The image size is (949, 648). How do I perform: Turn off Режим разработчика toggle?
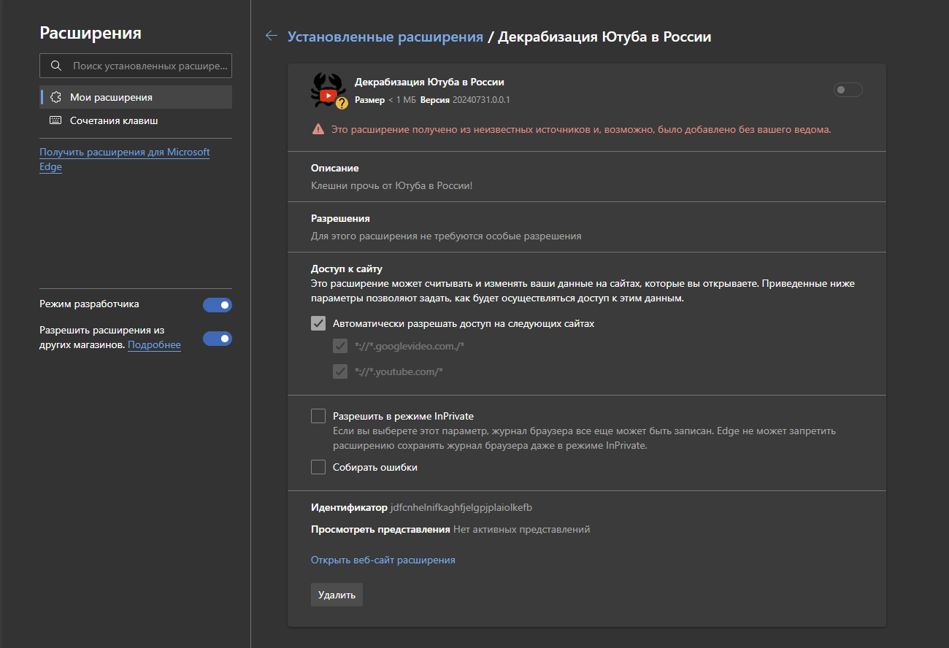[x=218, y=305]
